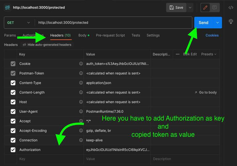Uncheck the Connection header checkbox
Image resolution: width=237 pixels, height=166 pixels.
[x=13, y=140]
